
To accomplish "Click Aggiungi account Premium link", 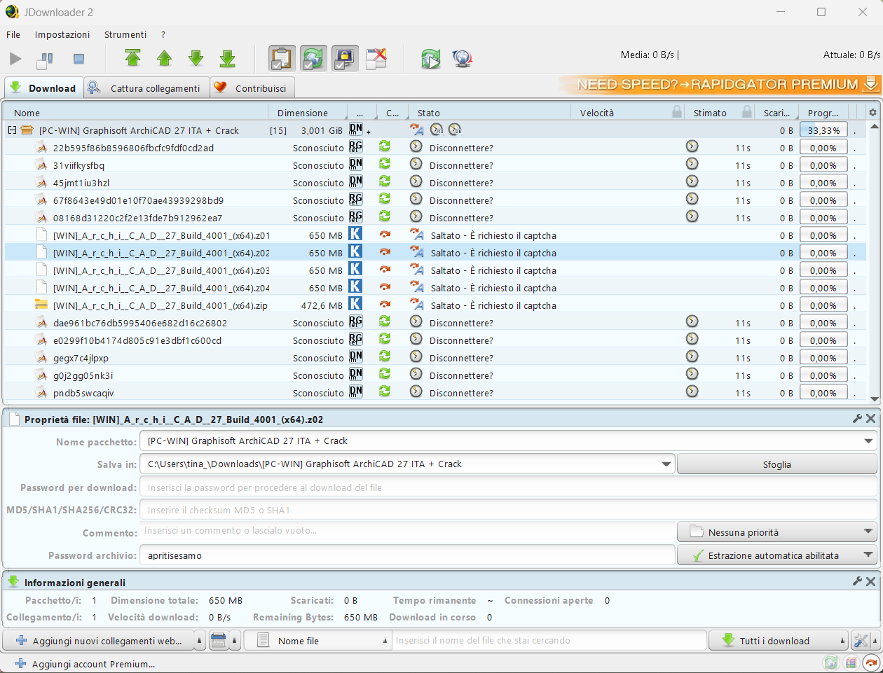I will (93, 664).
